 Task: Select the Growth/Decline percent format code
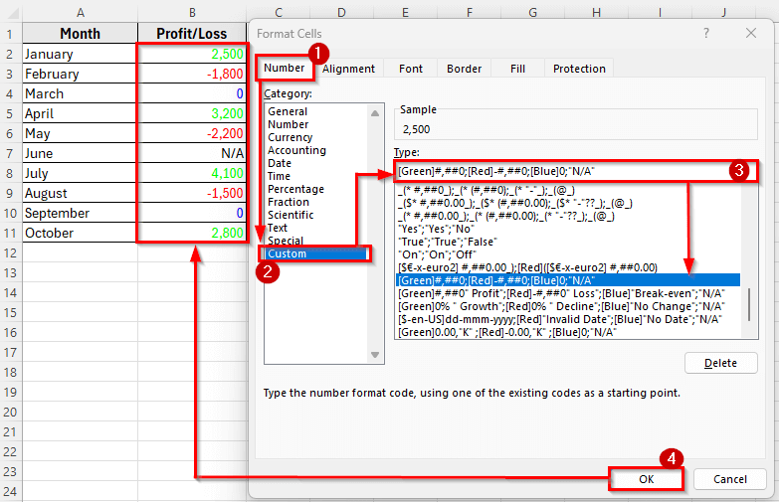(559, 305)
